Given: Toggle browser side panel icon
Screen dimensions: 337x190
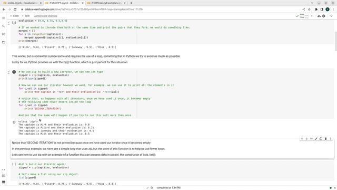Looking at the screenshot, I should coord(322,9).
